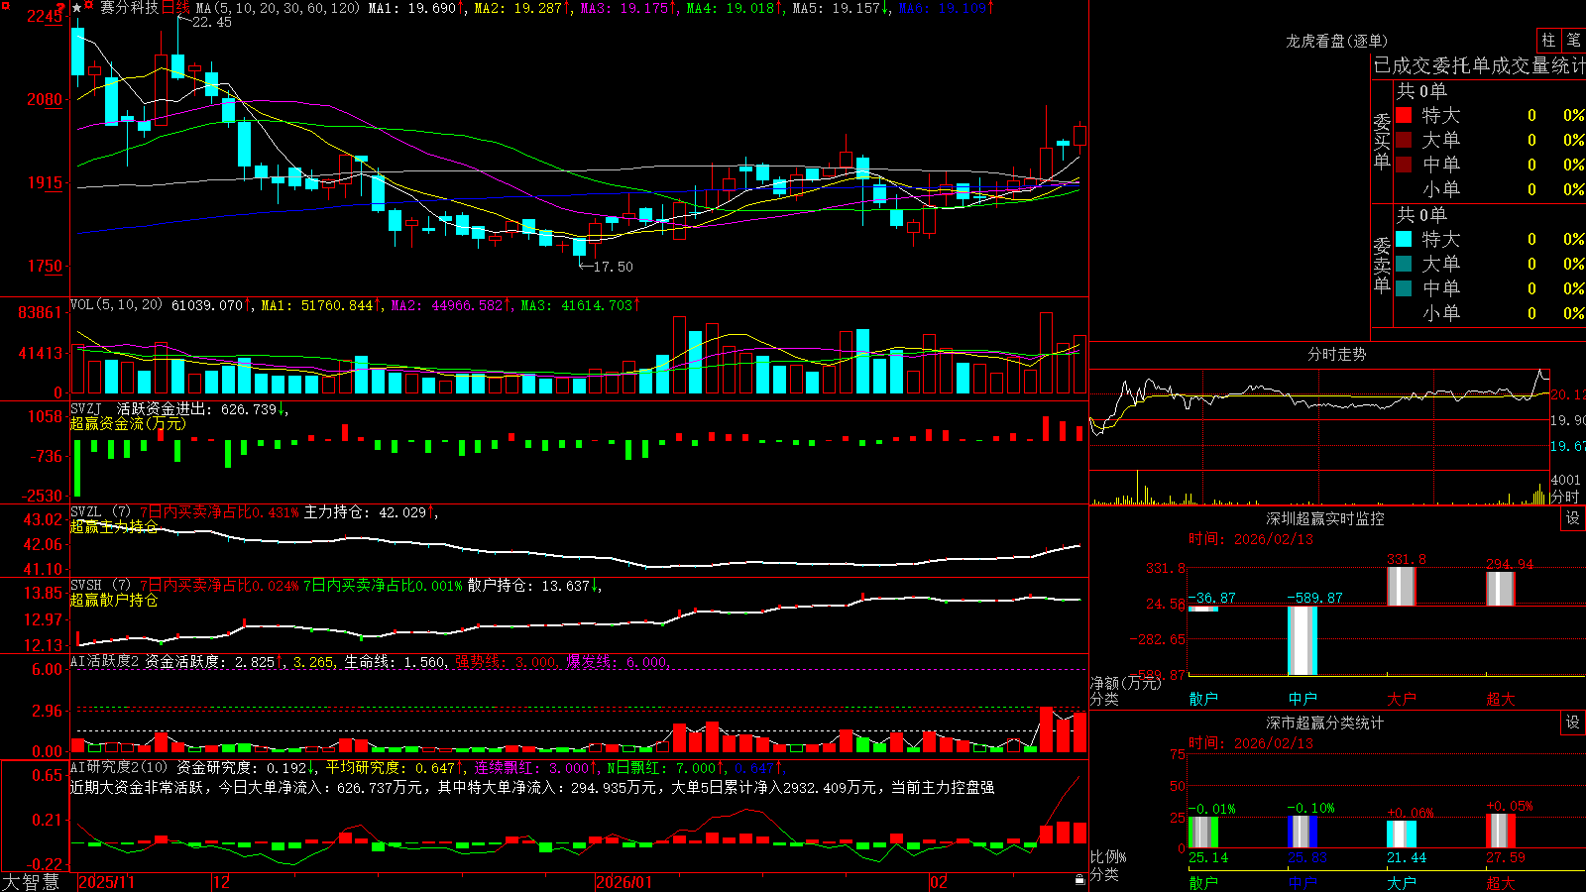
Task: Click the 超赢资金流(万元) label
Action: click(x=128, y=423)
